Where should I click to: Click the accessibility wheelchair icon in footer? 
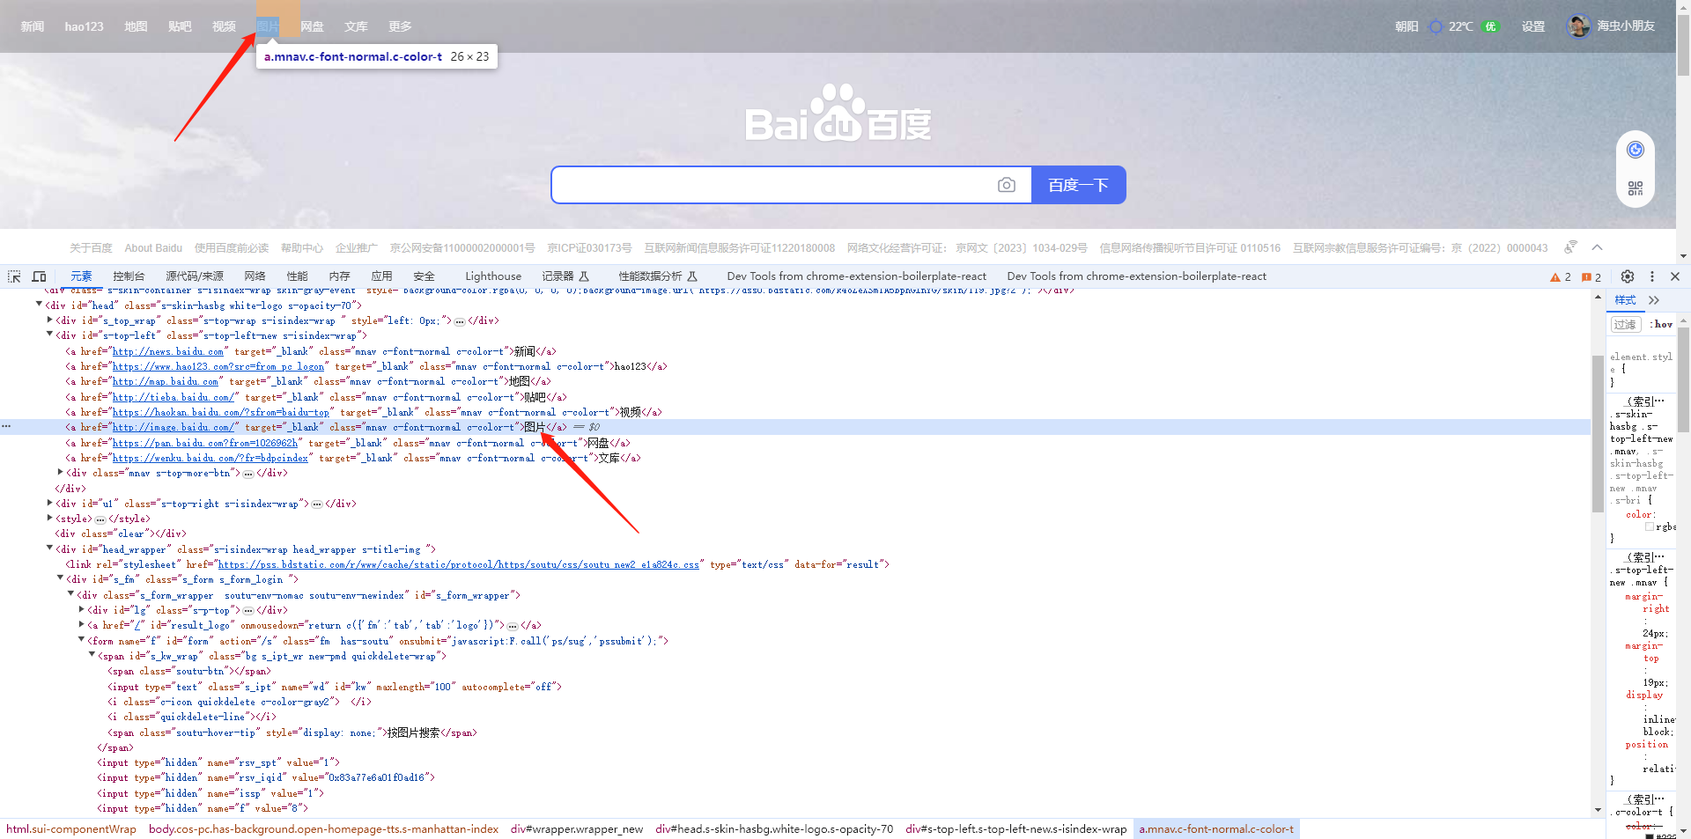pos(1570,247)
